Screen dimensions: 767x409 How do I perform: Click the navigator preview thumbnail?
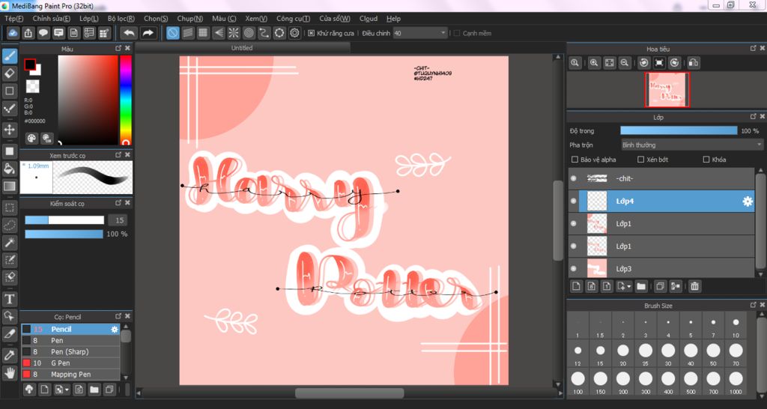click(x=667, y=90)
